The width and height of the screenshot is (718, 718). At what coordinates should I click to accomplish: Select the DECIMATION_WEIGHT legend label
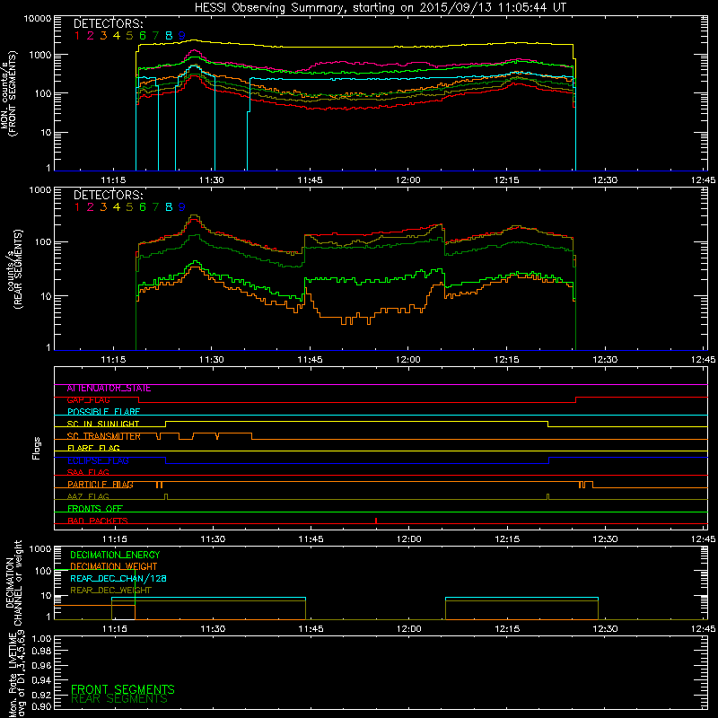click(x=114, y=567)
